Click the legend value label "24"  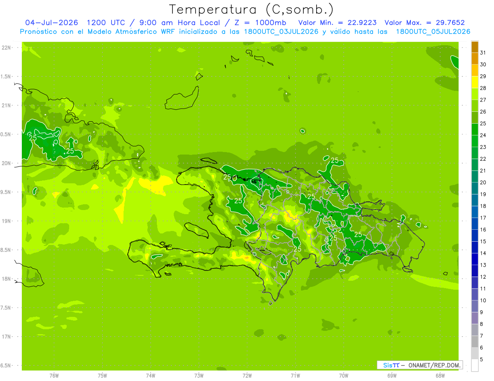coord(483,135)
